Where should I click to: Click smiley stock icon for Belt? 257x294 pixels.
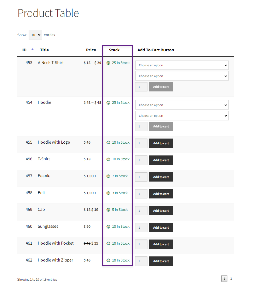coord(108,193)
